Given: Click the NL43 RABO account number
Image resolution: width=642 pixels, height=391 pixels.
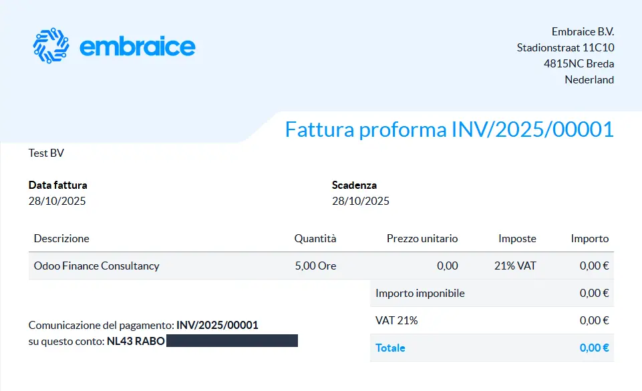Looking at the screenshot, I should pyautogui.click(x=136, y=342).
